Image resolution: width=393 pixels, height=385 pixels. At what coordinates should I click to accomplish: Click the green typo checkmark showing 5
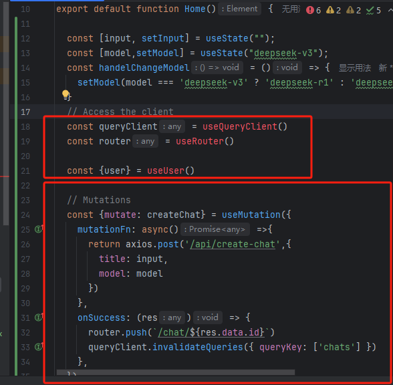click(x=373, y=10)
